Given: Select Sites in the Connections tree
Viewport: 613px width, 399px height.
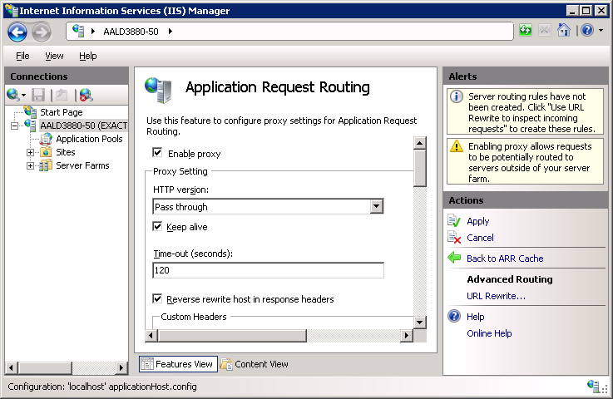Looking at the screenshot, I should (x=65, y=152).
